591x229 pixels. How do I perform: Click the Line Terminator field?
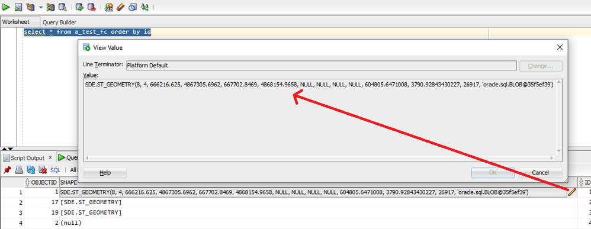(x=321, y=65)
